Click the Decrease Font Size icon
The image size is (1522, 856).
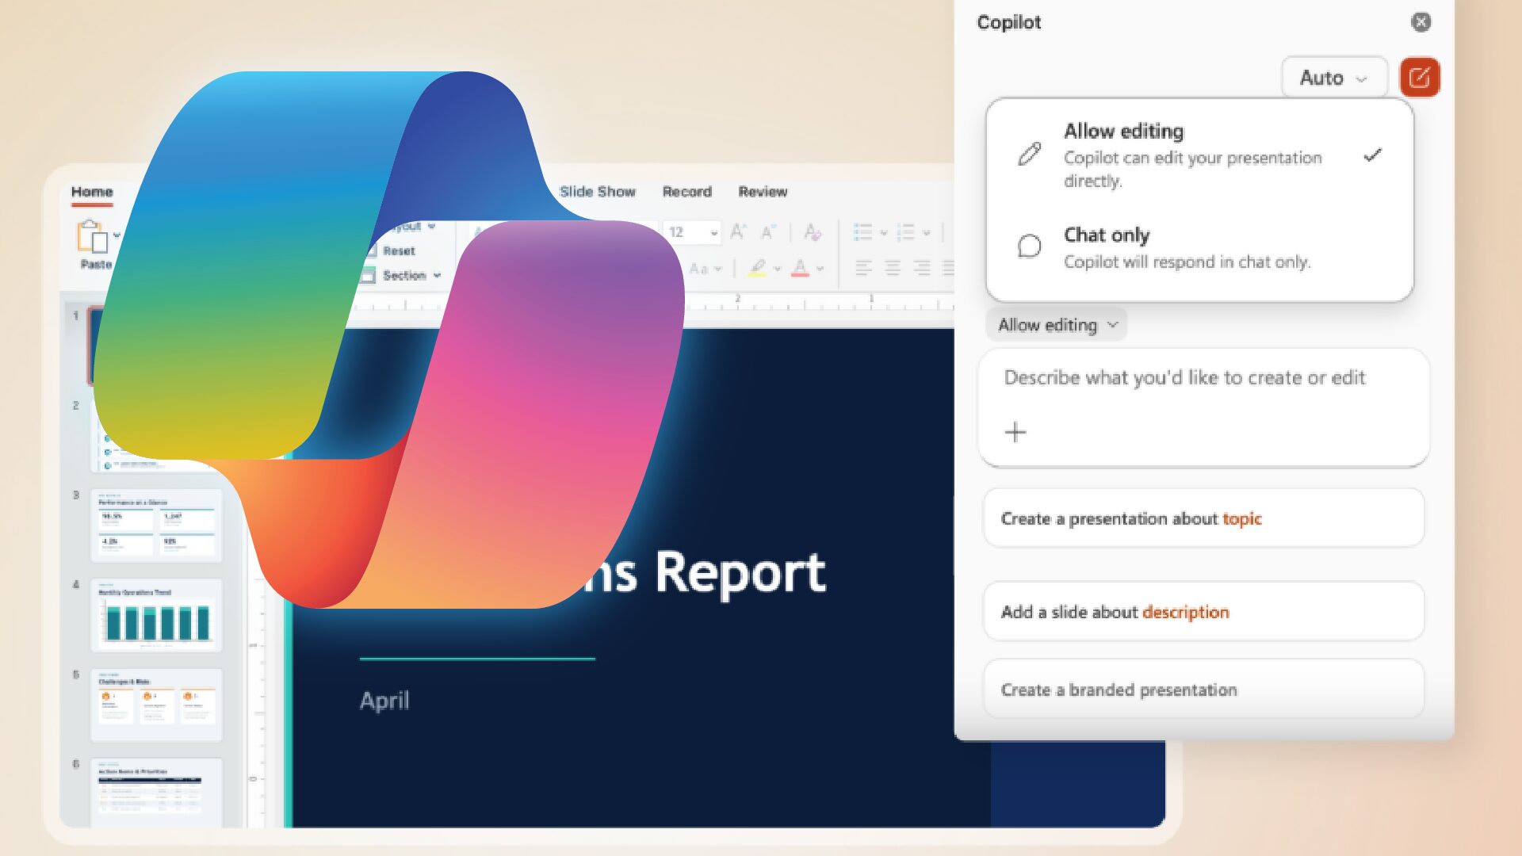click(767, 232)
